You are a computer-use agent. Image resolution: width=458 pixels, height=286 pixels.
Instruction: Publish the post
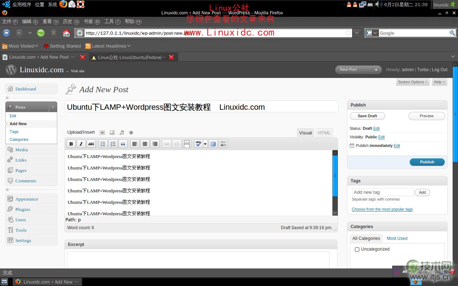tap(427, 162)
